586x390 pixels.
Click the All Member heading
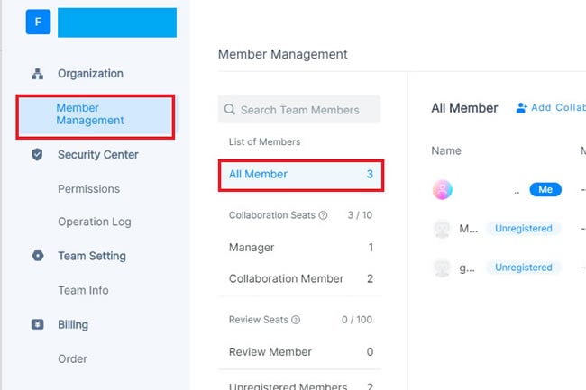pos(464,108)
